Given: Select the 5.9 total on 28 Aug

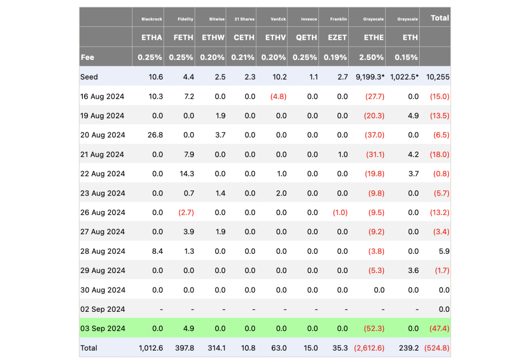Looking at the screenshot, I should click(x=444, y=251).
